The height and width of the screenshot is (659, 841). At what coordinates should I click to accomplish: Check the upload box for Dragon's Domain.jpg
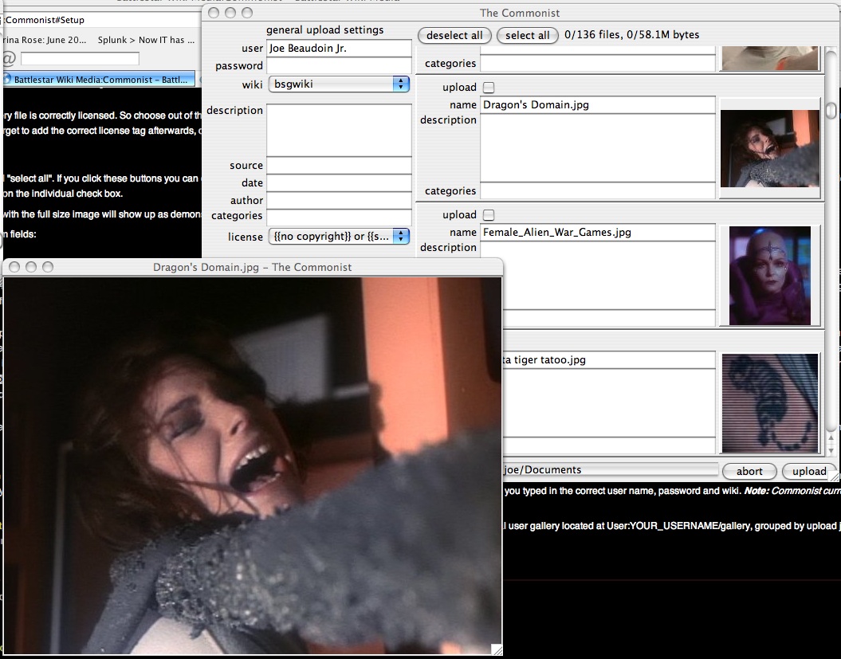pos(489,88)
